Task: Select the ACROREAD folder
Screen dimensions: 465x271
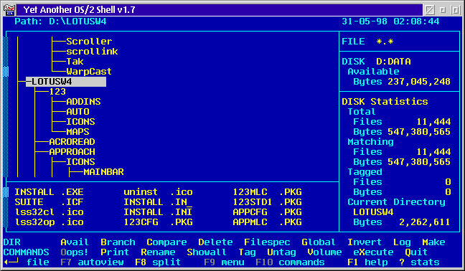Action: pos(72,142)
